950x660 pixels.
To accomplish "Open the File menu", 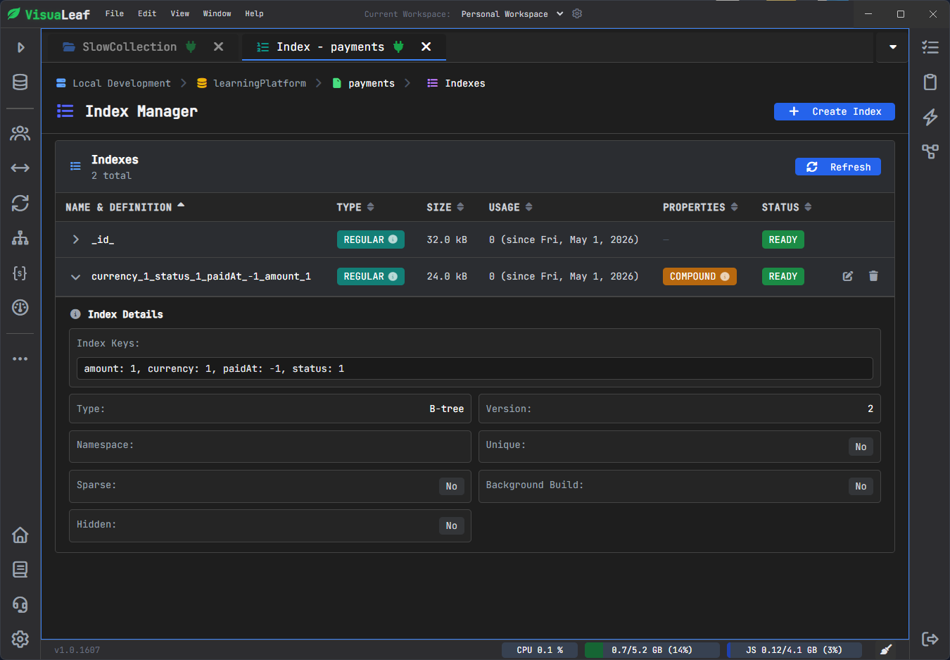I will point(115,13).
